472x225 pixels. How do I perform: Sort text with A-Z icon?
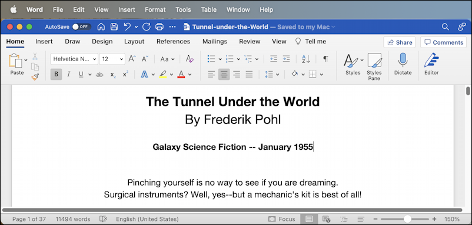(306, 59)
